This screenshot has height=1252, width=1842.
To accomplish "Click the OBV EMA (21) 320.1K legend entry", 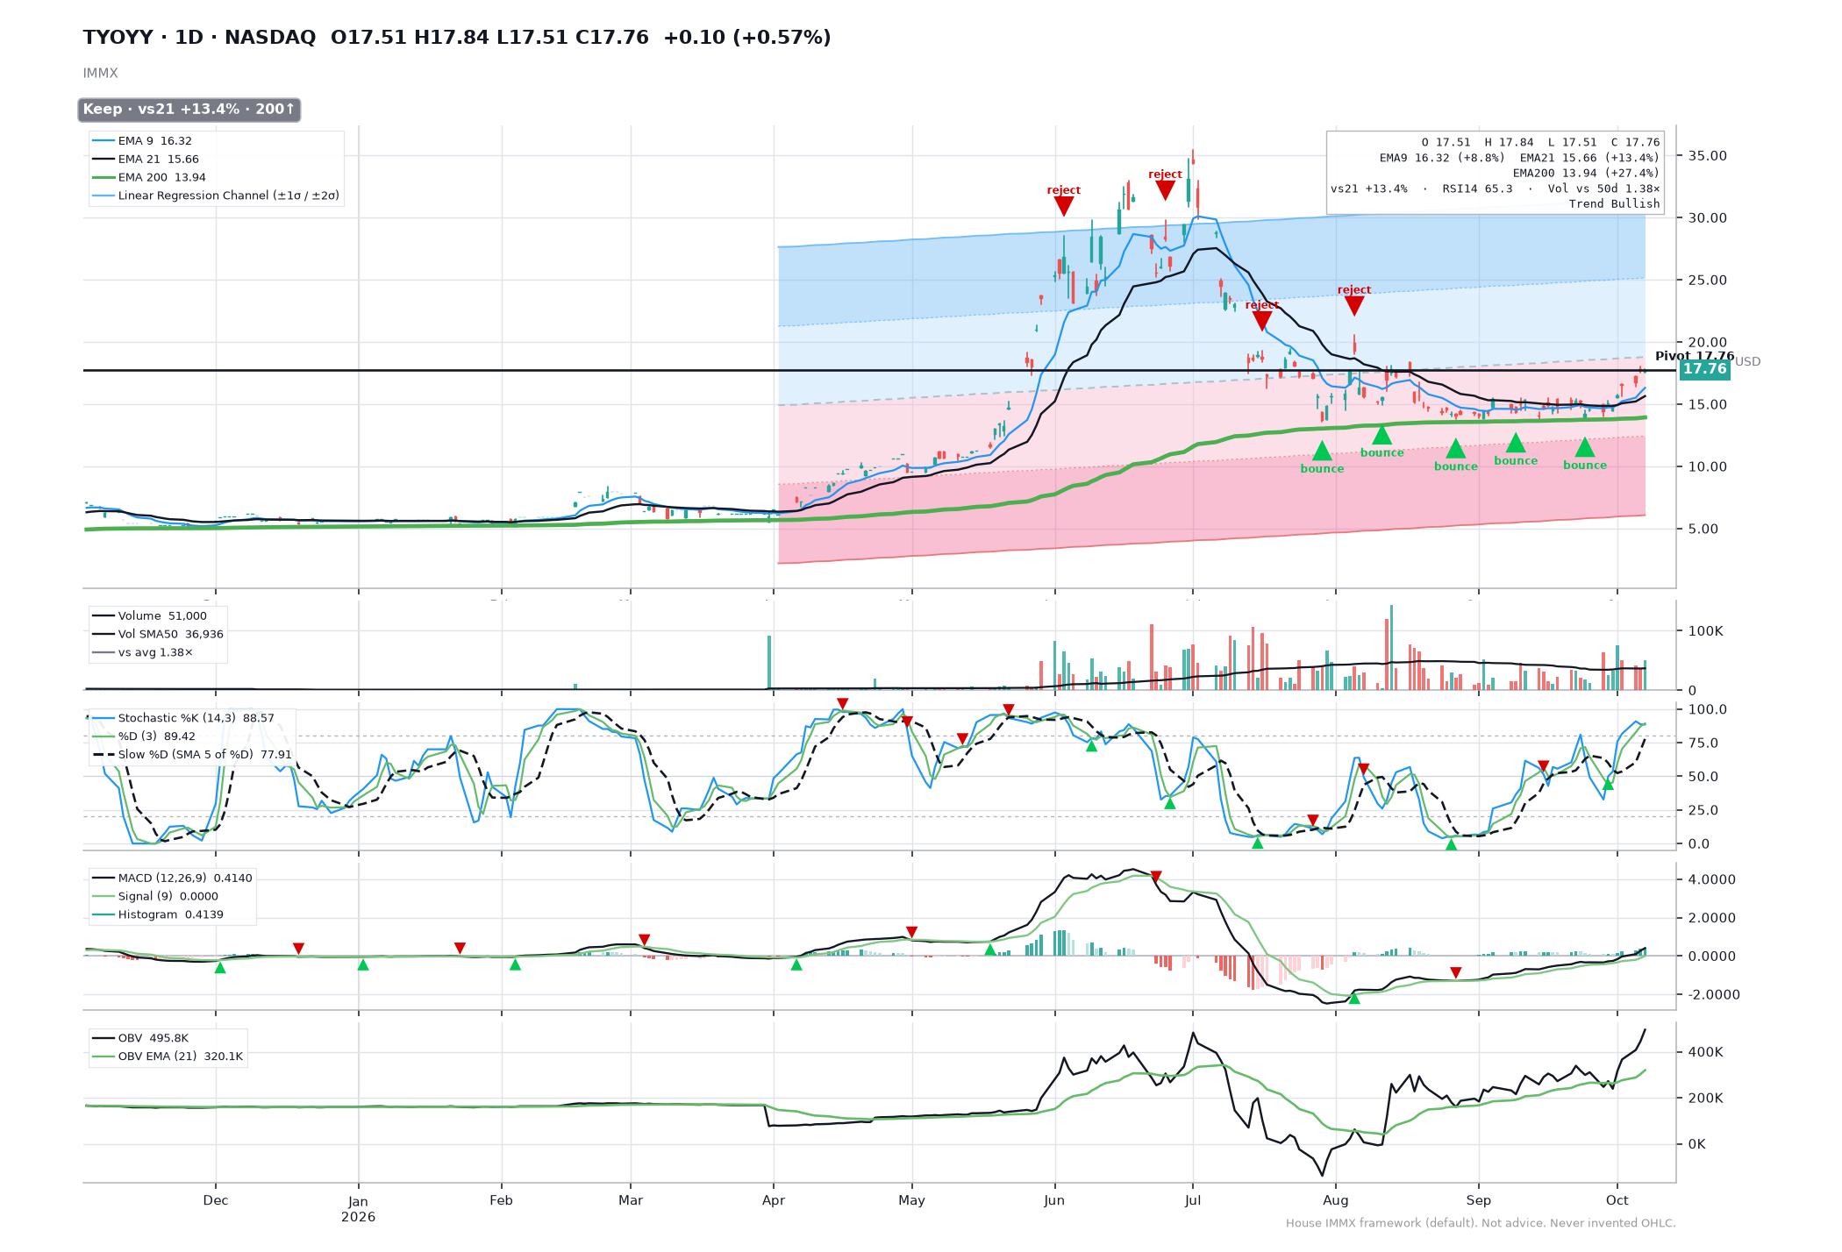I will tap(167, 1057).
